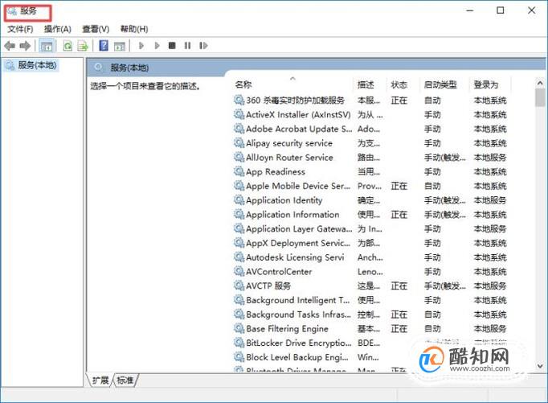This screenshot has width=548, height=403.
Task: Select AVControlCenter service
Action: point(370,272)
